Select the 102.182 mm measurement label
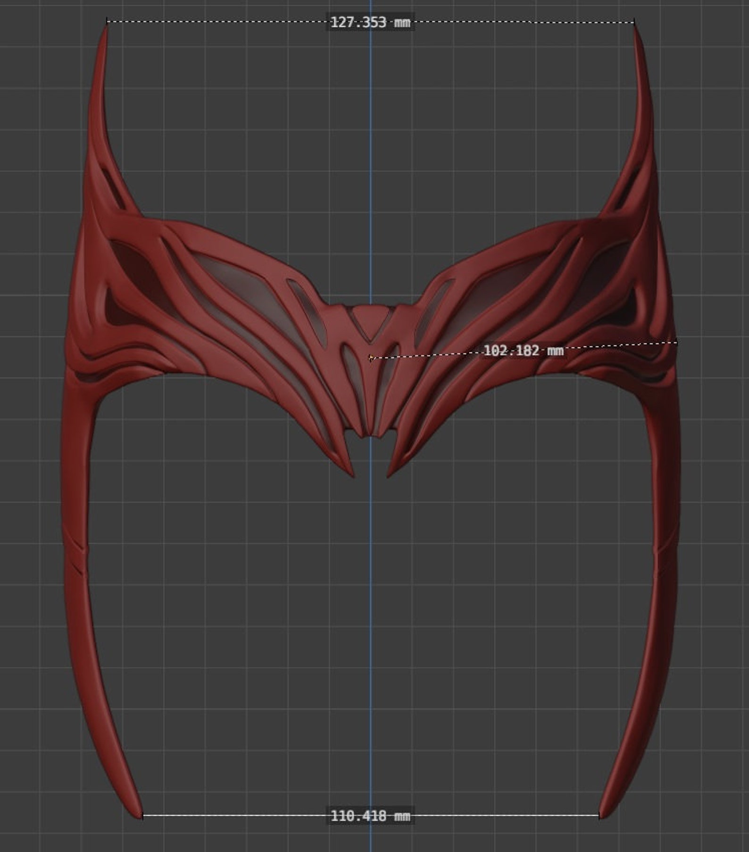Image resolution: width=749 pixels, height=852 pixels. tap(523, 351)
